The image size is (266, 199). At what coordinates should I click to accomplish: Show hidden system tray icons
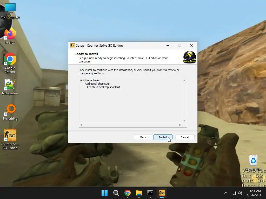[x=226, y=193]
